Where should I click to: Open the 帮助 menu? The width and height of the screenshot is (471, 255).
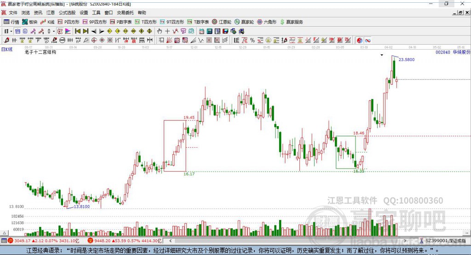tap(142, 12)
